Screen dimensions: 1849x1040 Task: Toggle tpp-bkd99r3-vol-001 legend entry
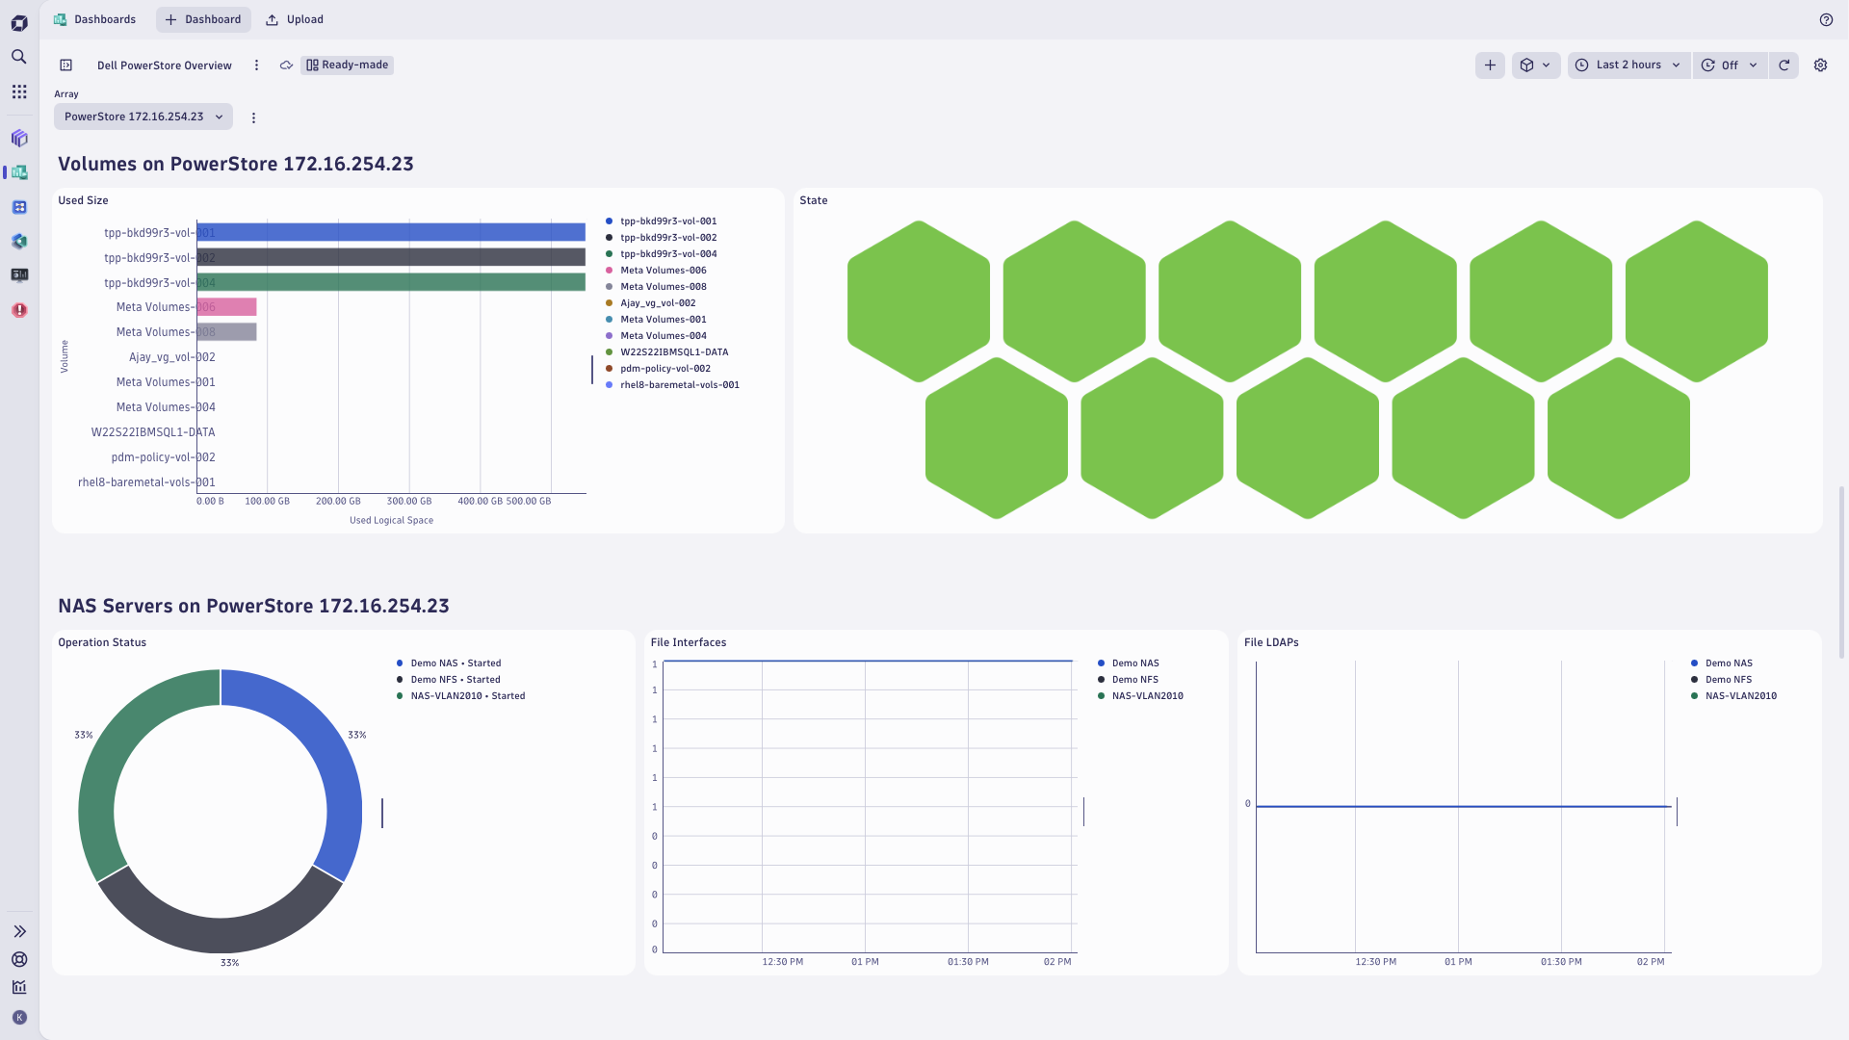(x=662, y=221)
